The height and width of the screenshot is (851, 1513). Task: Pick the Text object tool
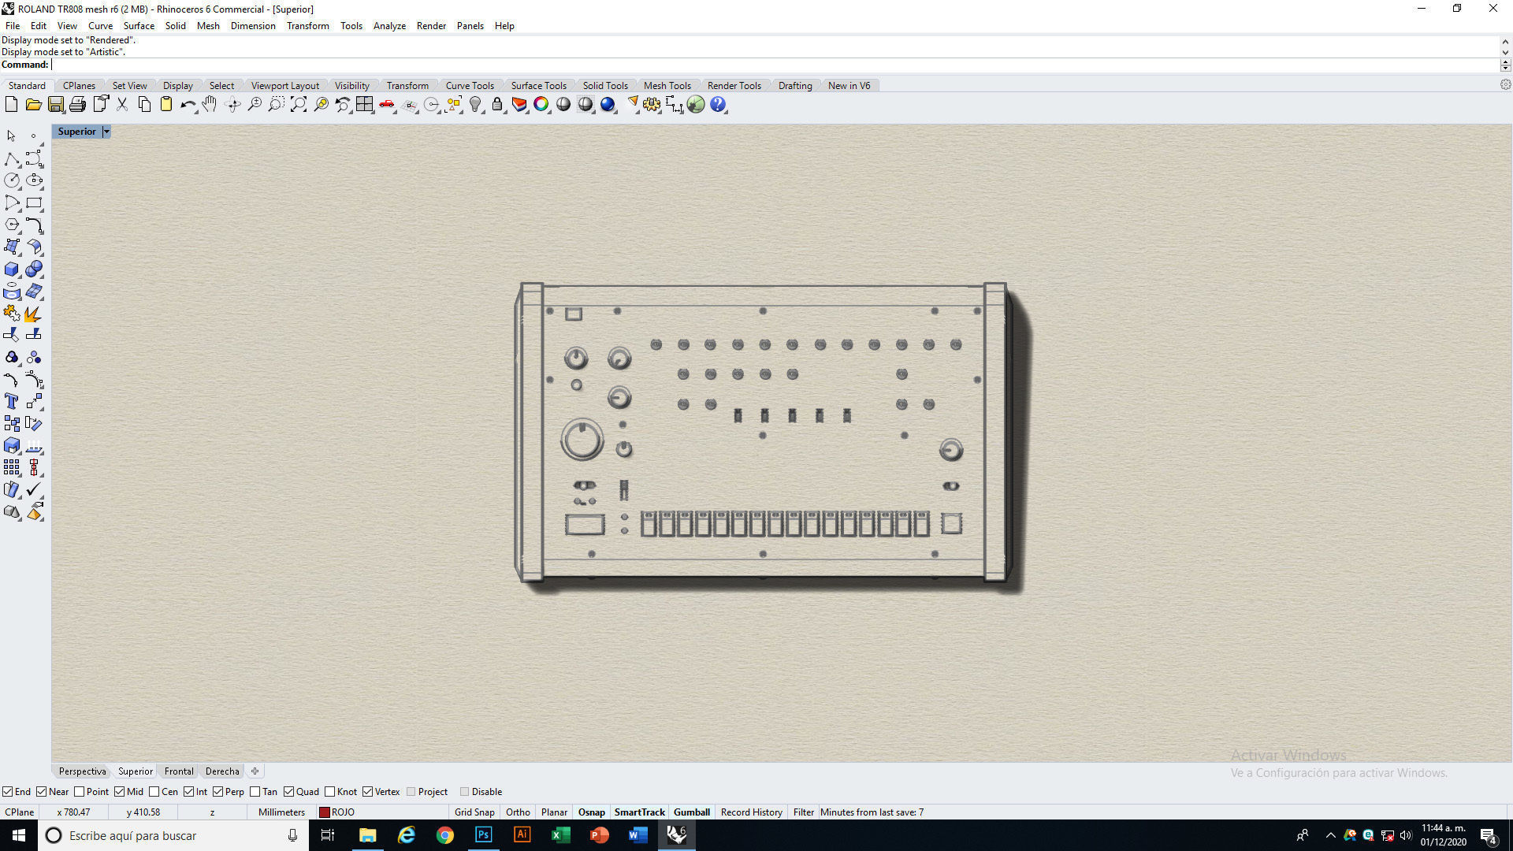pos(12,402)
